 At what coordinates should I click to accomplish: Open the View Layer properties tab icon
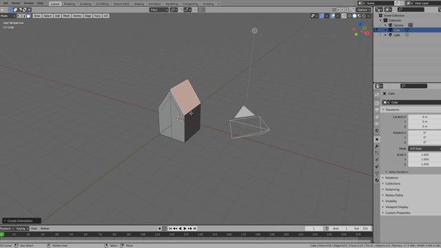tap(377, 116)
